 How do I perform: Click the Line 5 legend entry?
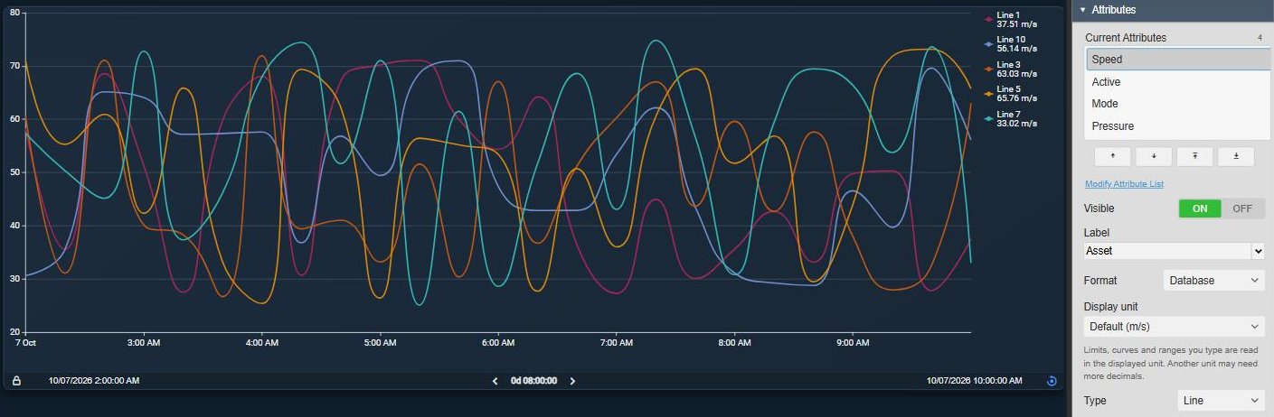click(1010, 94)
